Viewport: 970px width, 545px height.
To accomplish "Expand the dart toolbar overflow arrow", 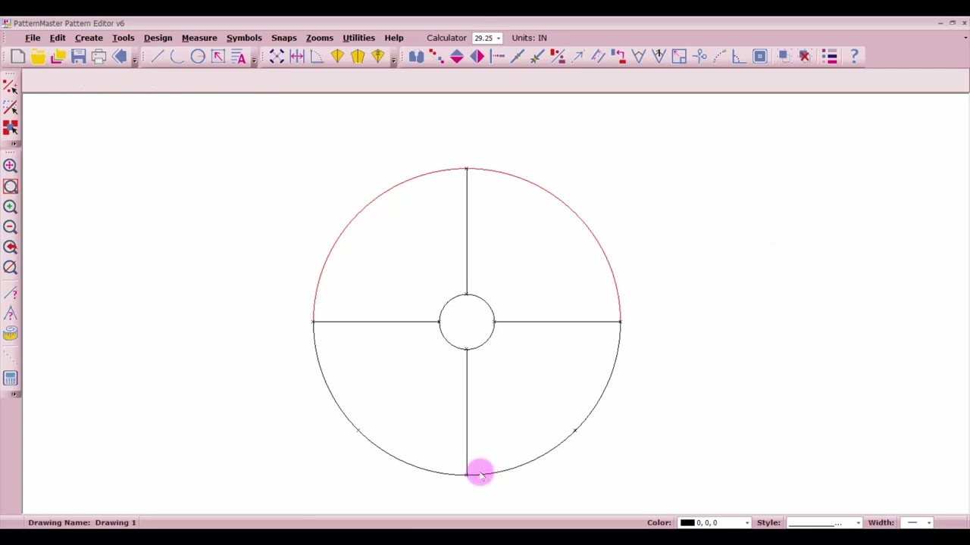I will [x=393, y=60].
